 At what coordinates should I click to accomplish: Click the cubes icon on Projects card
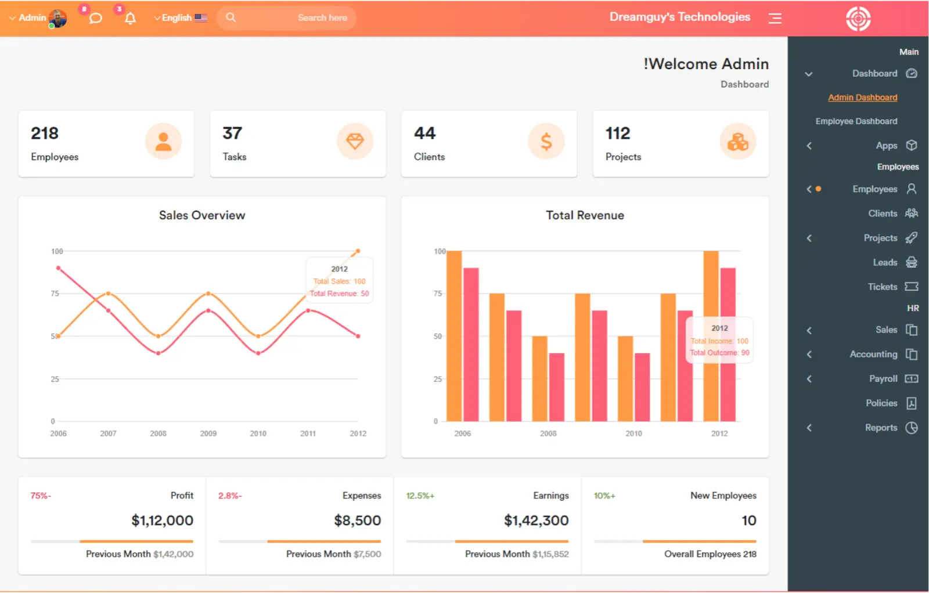(x=738, y=141)
